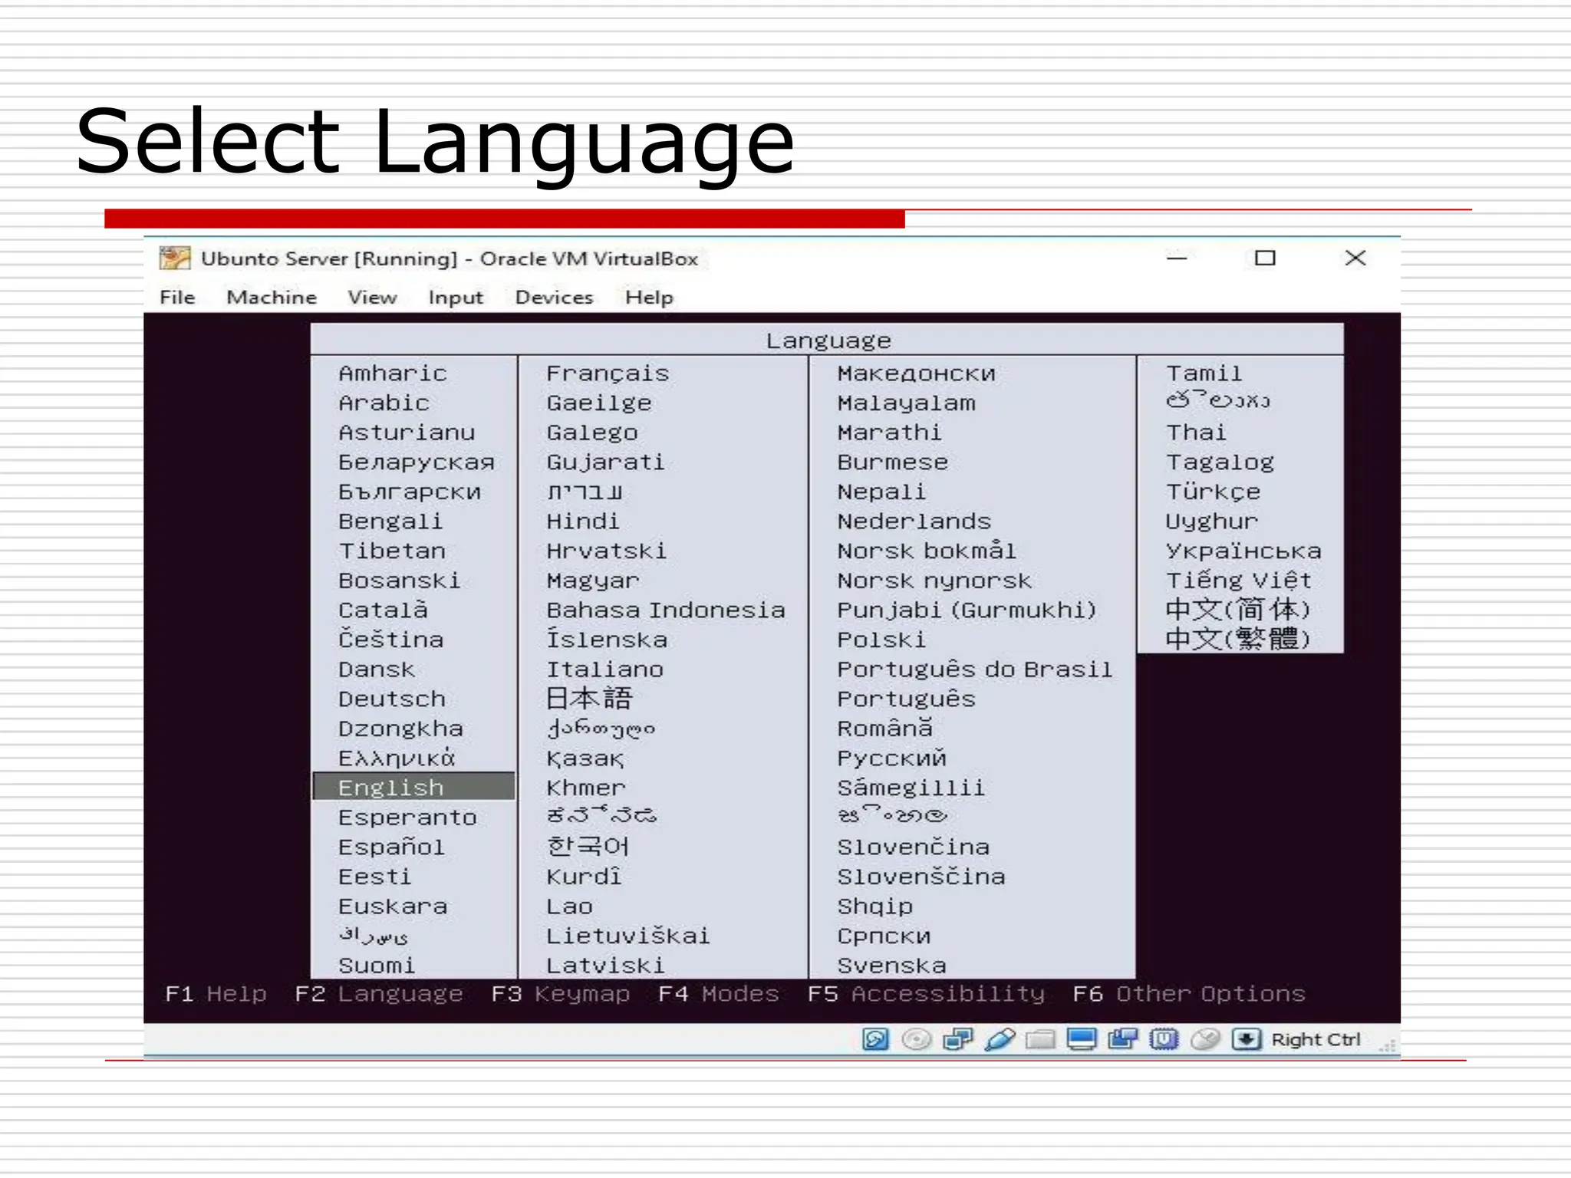Select Bengali language

coord(390,522)
